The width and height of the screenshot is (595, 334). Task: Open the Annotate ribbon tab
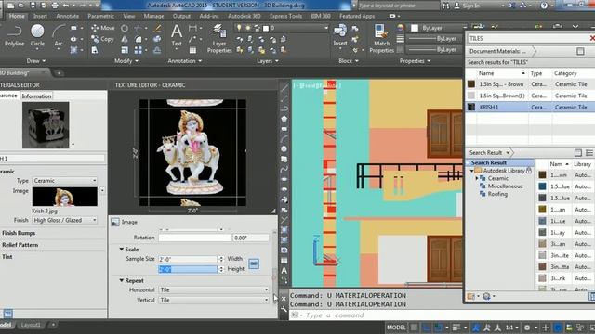[x=68, y=16]
